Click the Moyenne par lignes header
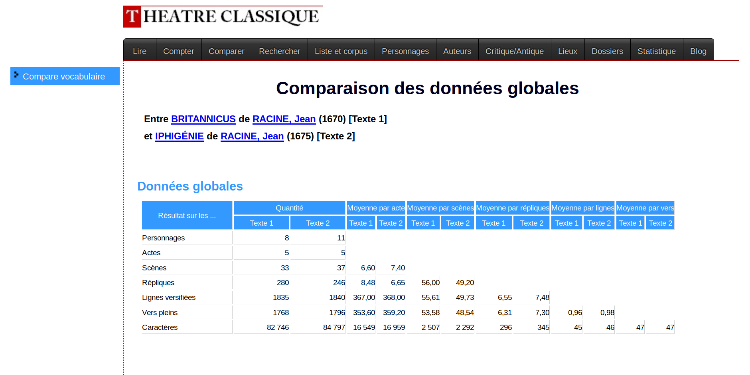Image resolution: width=750 pixels, height=375 pixels. click(583, 208)
